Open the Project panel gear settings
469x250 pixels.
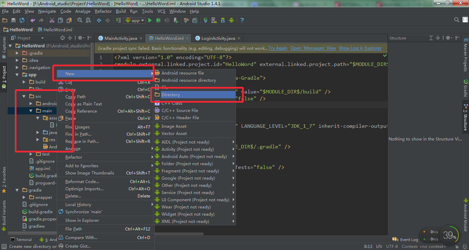(x=81, y=38)
